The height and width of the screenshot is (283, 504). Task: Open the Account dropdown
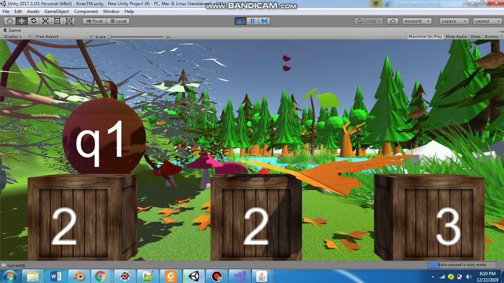tap(417, 21)
